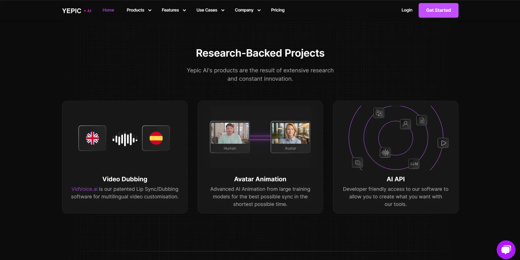Click the translation icon in the AI API diagram
Image resolution: width=520 pixels, height=260 pixels.
pyautogui.click(x=378, y=113)
